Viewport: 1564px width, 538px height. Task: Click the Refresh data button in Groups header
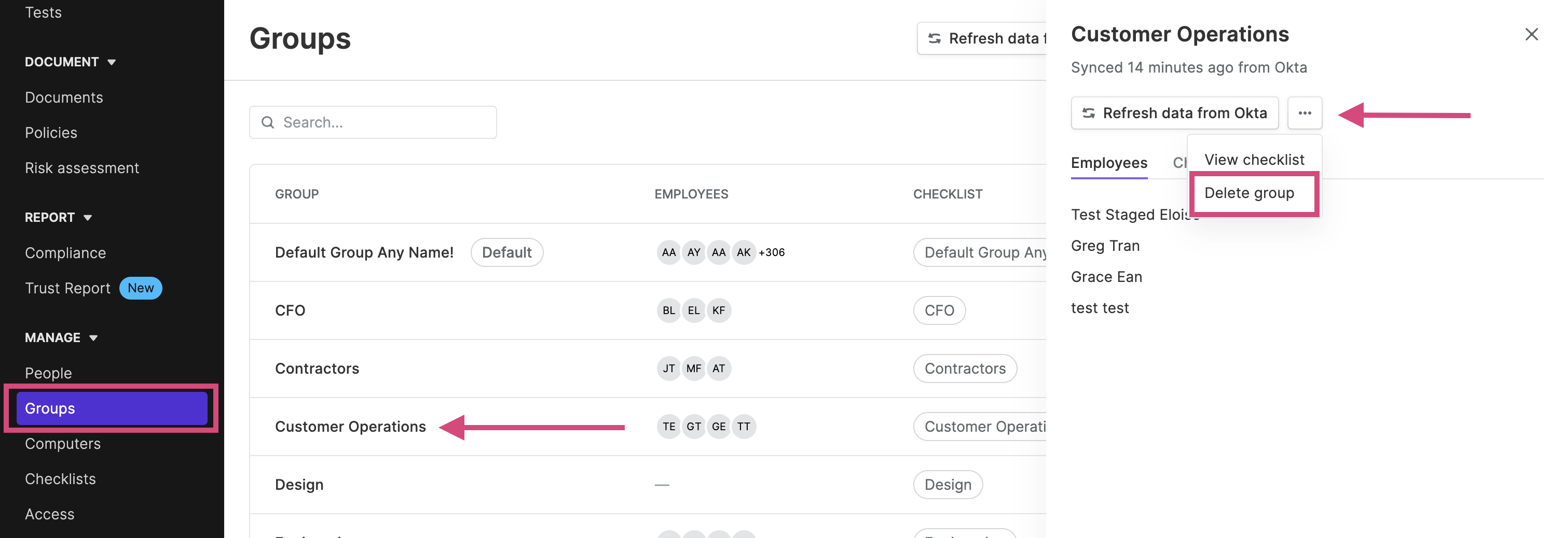pyautogui.click(x=982, y=38)
